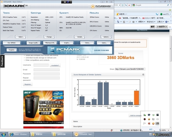Screen dimensions: 172x137
Task: Open the Game button
Action: click(x=104, y=43)
